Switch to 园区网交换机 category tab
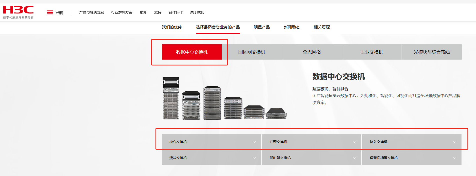 [252, 52]
